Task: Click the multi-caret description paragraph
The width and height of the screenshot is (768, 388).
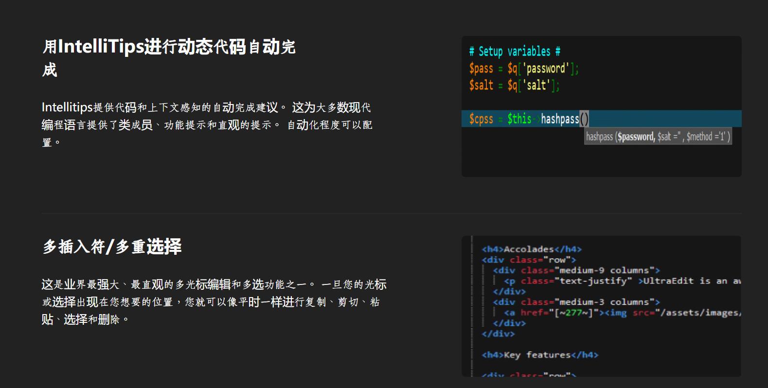Action: 214,301
